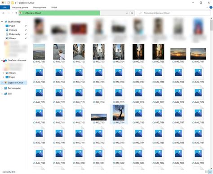The height and width of the screenshot is (174, 213).
Task: Collapse the OneDrive - Personal node
Action: click(x=2, y=60)
